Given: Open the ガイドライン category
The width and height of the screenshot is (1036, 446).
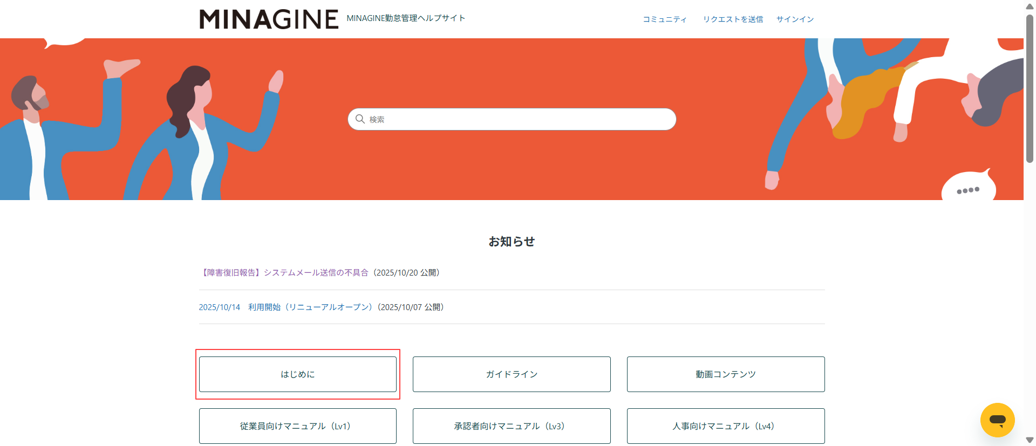Looking at the screenshot, I should tap(512, 374).
